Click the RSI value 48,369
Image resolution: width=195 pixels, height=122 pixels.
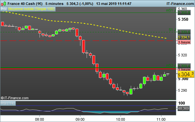[x=183, y=108]
